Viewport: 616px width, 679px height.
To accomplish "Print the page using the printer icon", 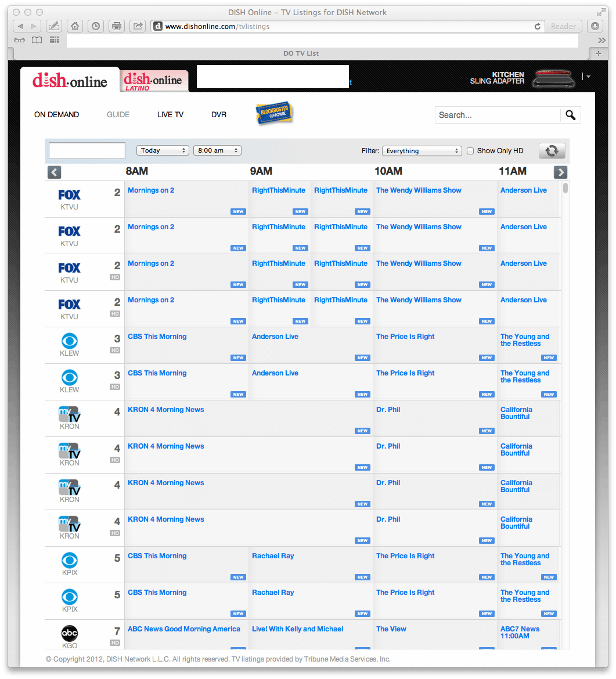I will click(117, 27).
